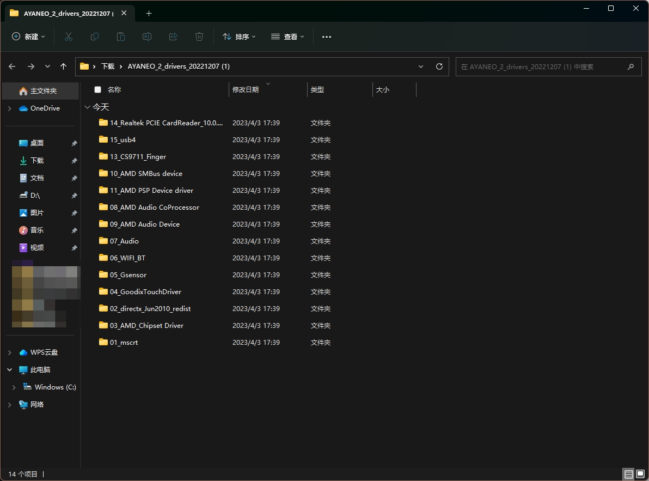Click the search box for this folder

(x=542, y=66)
